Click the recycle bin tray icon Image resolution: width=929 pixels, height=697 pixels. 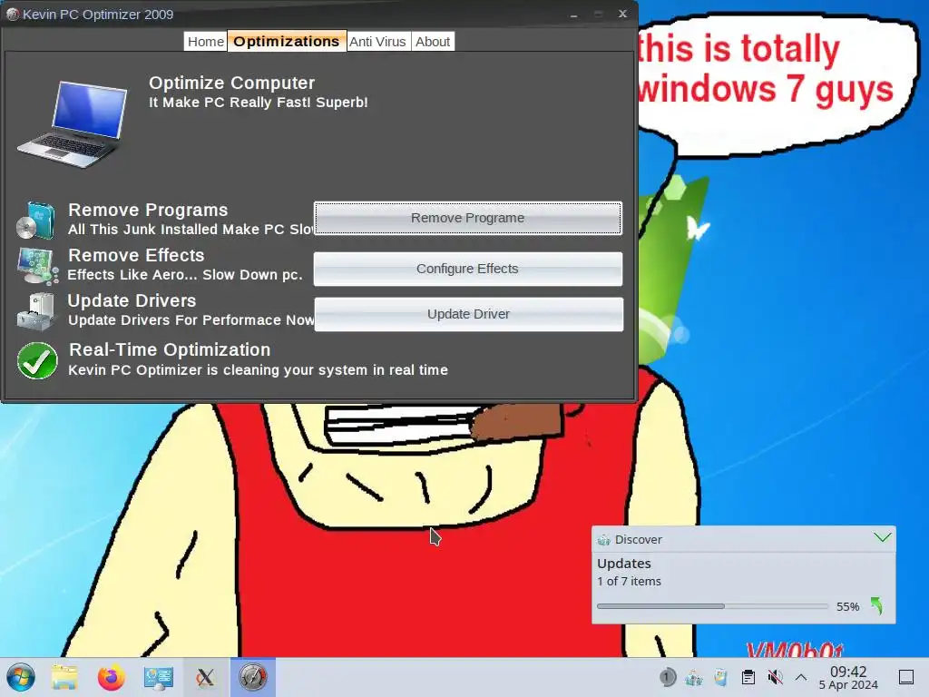[x=720, y=677]
